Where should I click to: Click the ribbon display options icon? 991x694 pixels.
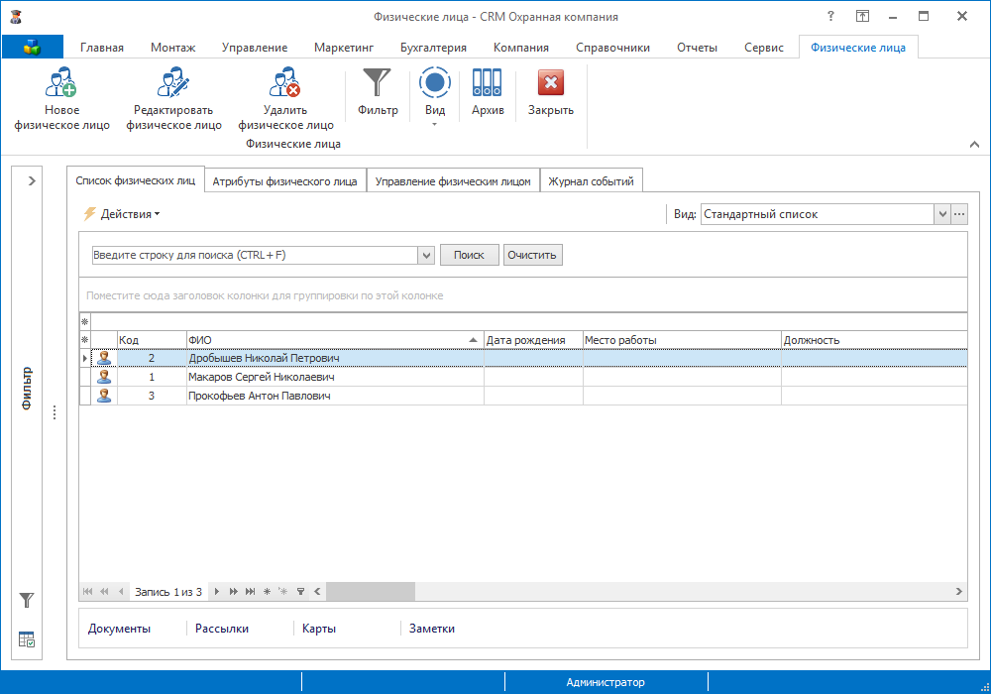coord(862,17)
